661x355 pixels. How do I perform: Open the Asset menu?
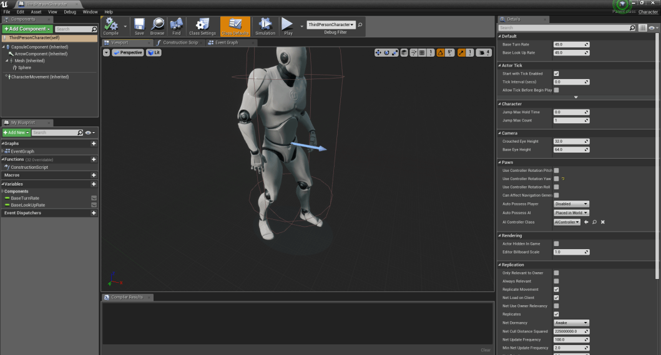tap(36, 12)
